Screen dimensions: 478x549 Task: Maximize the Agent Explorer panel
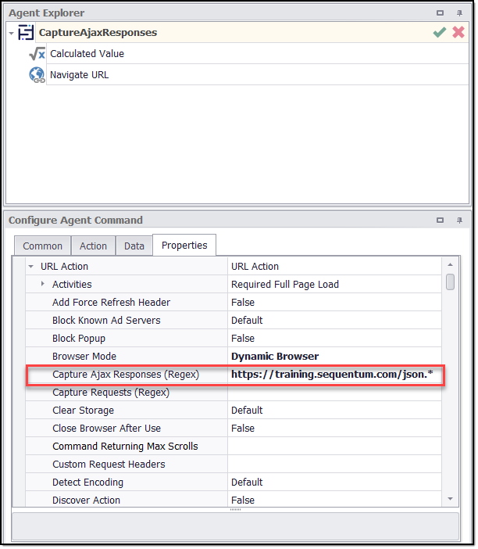(x=441, y=13)
